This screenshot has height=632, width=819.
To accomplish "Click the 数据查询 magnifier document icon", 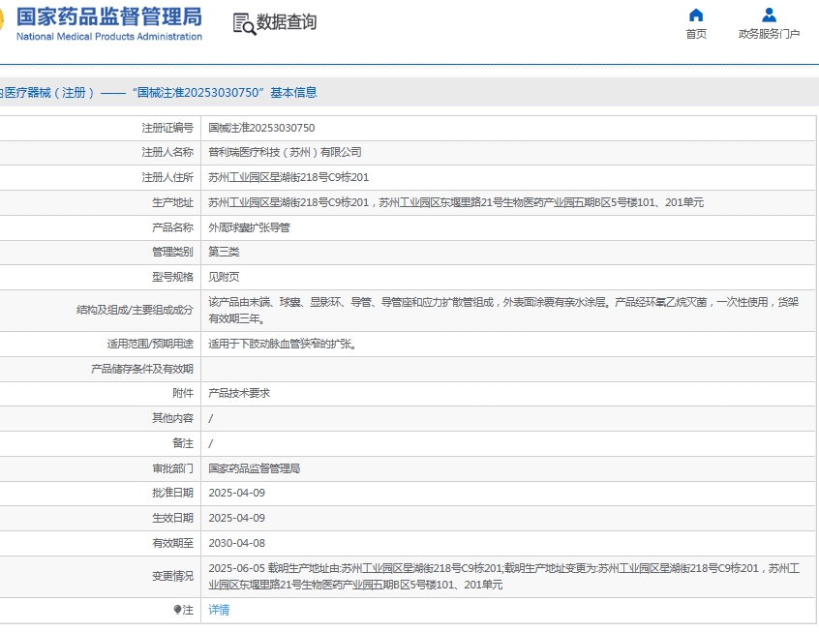I will [244, 24].
